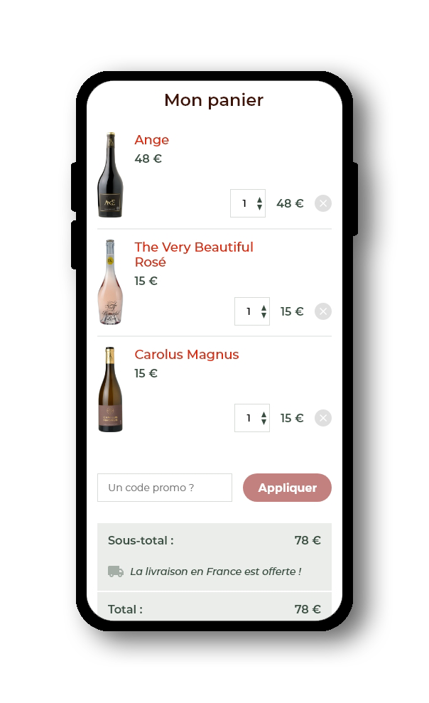Go to Carolus Magnus product page
The height and width of the screenshot is (703, 429).
(x=186, y=355)
